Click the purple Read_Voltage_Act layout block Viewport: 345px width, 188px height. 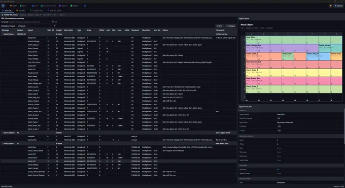point(282,48)
